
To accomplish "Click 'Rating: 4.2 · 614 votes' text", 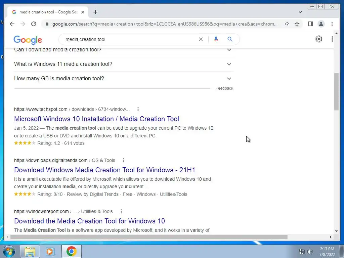I will coord(61,143).
